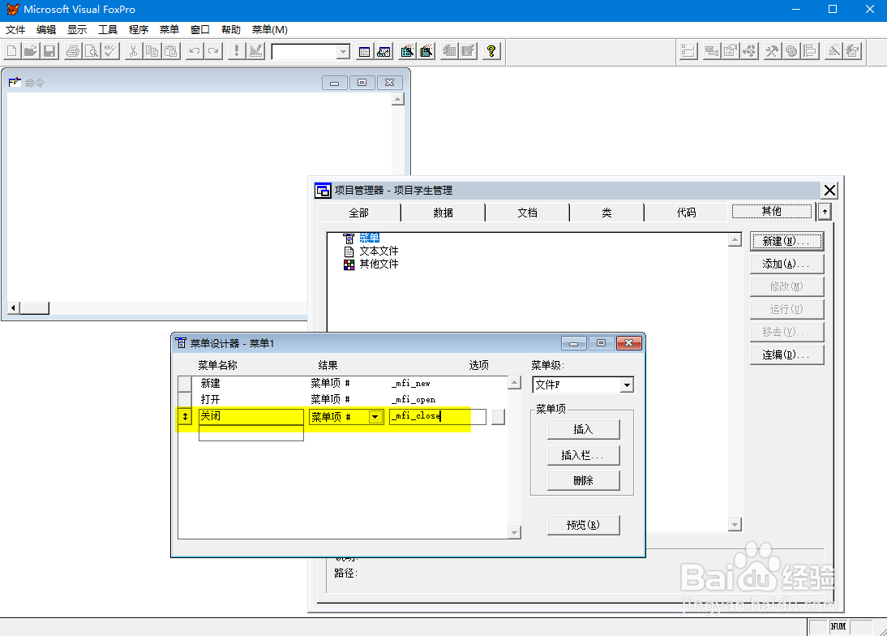Switch to the 类 tab in Project Manager
Viewport: 887px width, 636px height.
click(606, 213)
